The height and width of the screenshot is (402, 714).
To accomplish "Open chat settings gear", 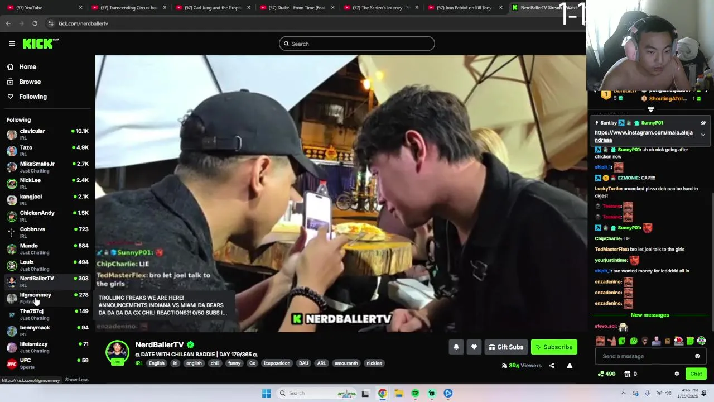I will (x=677, y=374).
